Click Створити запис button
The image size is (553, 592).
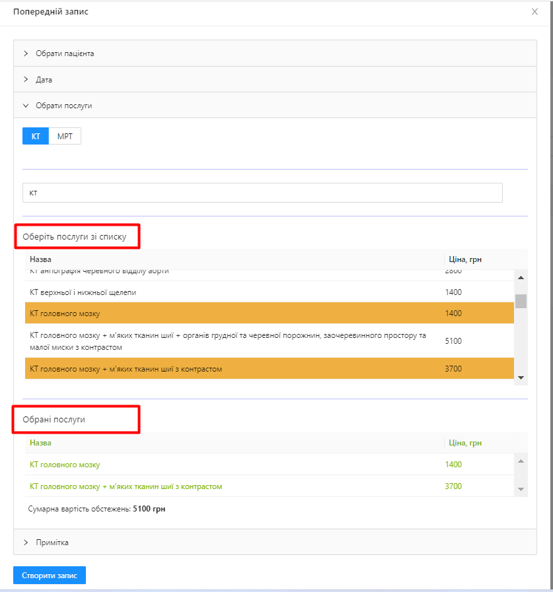50,576
